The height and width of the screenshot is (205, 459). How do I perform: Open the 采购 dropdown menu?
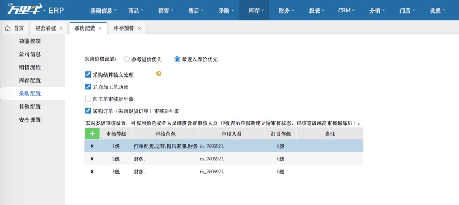(226, 11)
